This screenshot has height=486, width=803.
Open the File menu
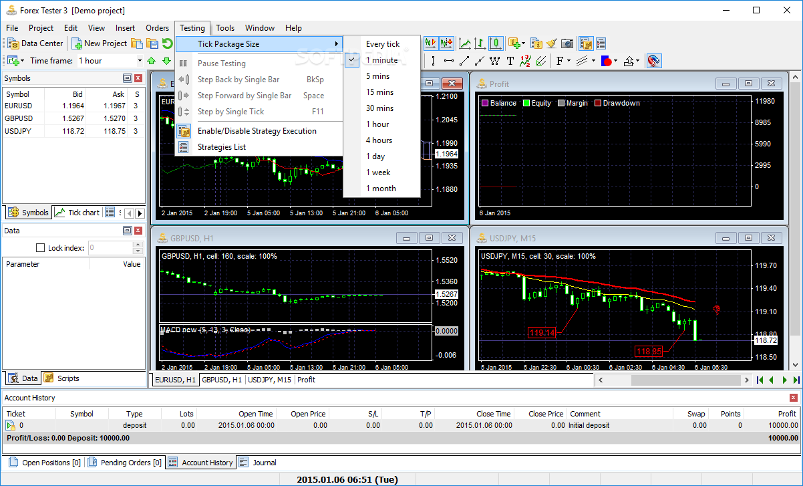tap(12, 28)
